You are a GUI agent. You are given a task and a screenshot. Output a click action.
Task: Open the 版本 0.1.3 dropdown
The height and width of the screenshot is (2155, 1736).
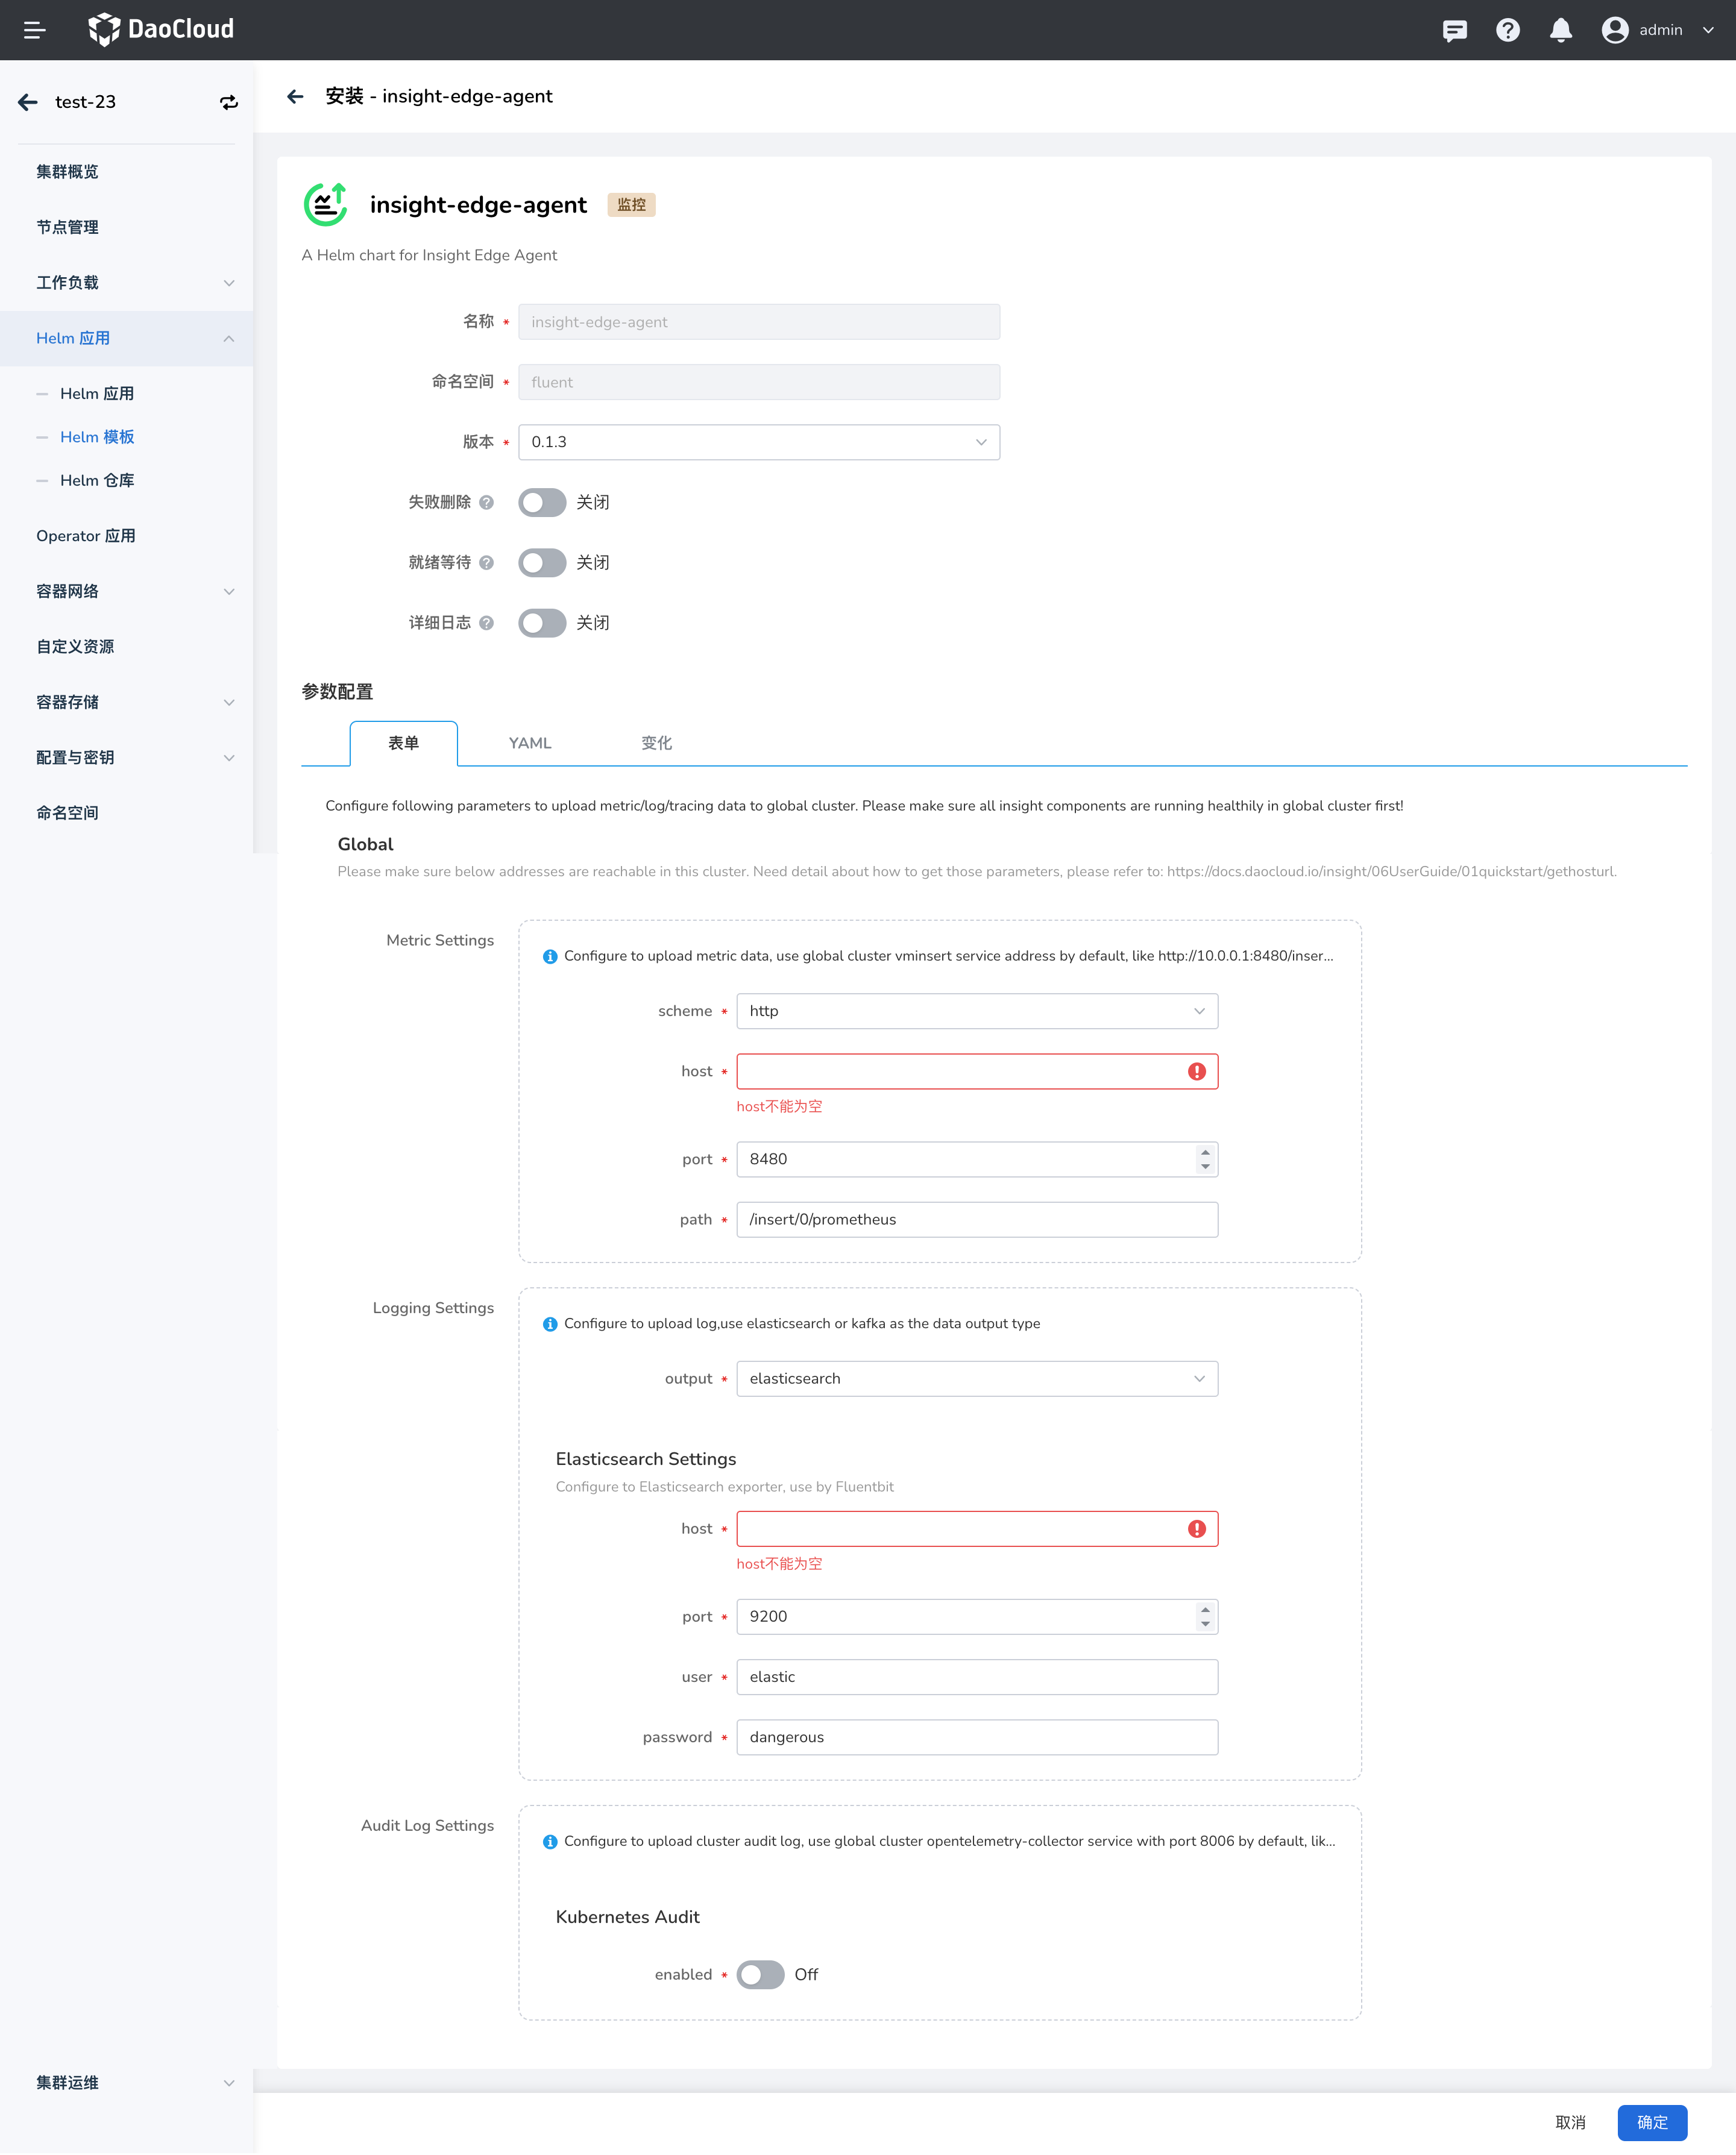pos(758,442)
